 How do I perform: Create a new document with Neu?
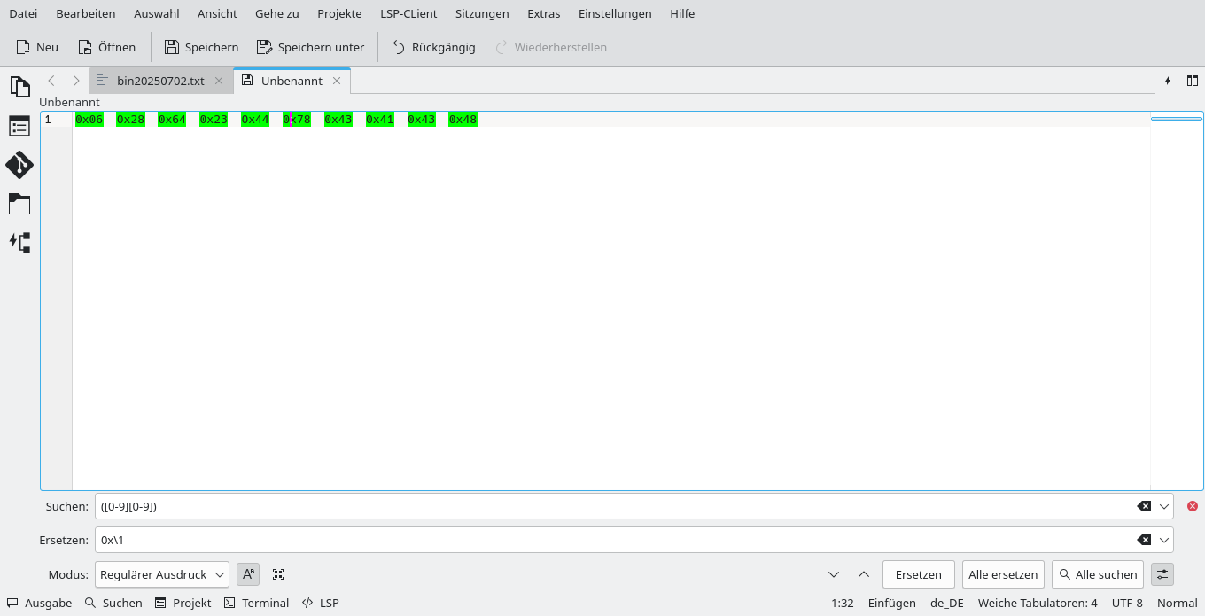[36, 47]
